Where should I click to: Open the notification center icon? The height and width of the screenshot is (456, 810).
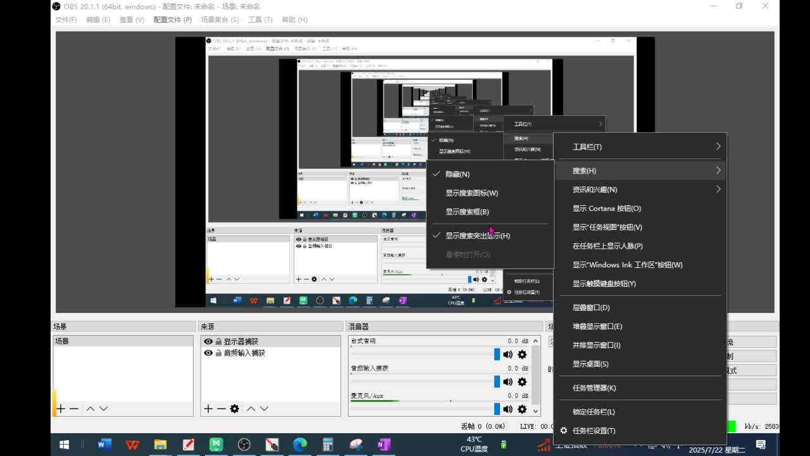[x=761, y=445]
